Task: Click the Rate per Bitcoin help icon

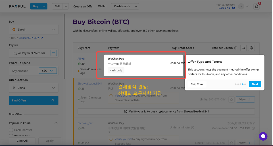Action: (x=236, y=48)
